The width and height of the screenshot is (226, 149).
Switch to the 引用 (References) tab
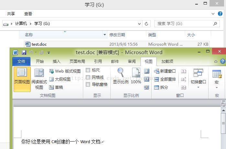click(x=98, y=62)
